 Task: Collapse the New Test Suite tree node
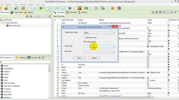click(x=1, y=23)
